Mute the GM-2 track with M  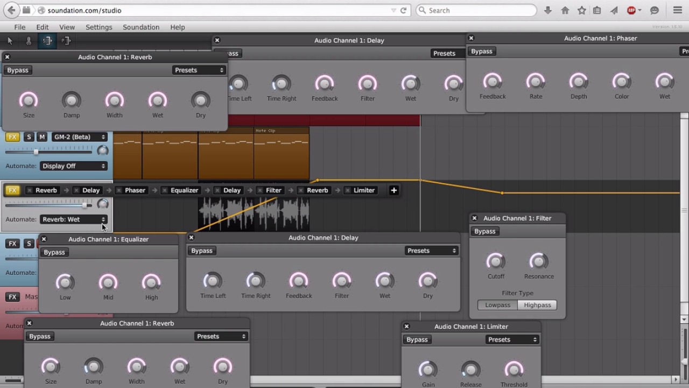click(x=42, y=137)
